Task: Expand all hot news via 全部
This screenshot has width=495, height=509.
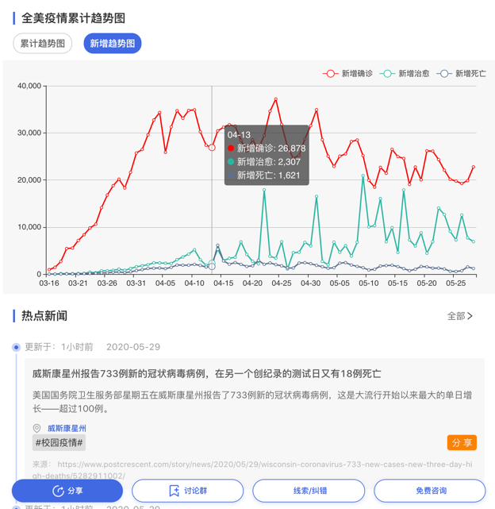Action: (x=456, y=316)
